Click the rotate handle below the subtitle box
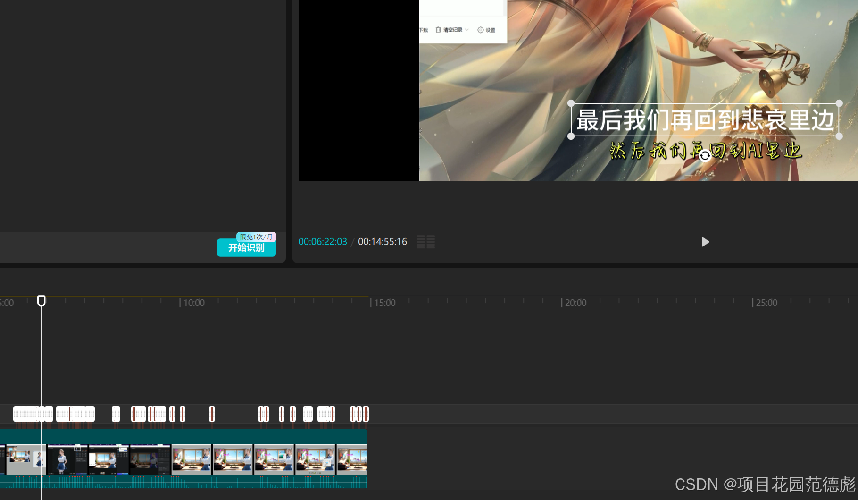The height and width of the screenshot is (500, 858). pyautogui.click(x=705, y=155)
